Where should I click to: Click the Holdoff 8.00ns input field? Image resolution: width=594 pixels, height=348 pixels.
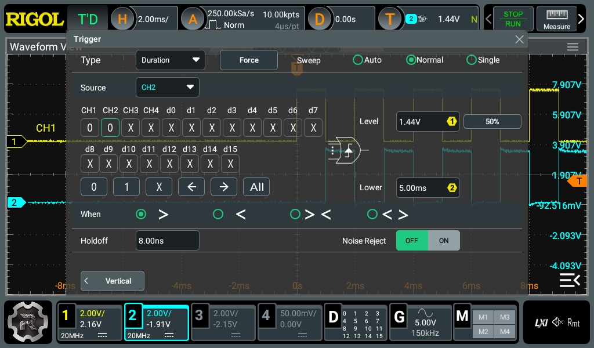coord(167,241)
